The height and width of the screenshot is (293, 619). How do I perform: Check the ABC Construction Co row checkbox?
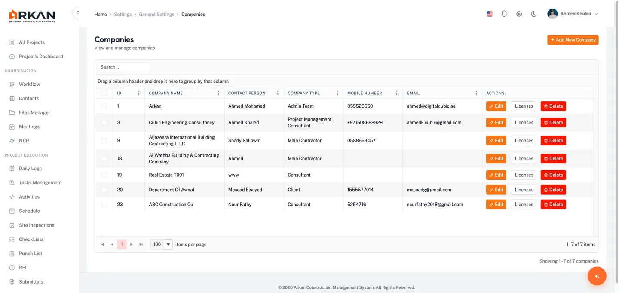104,205
